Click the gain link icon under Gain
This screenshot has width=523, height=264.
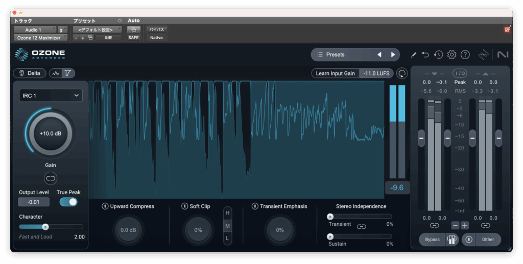pos(51,178)
